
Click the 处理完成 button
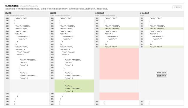click(x=177, y=7)
